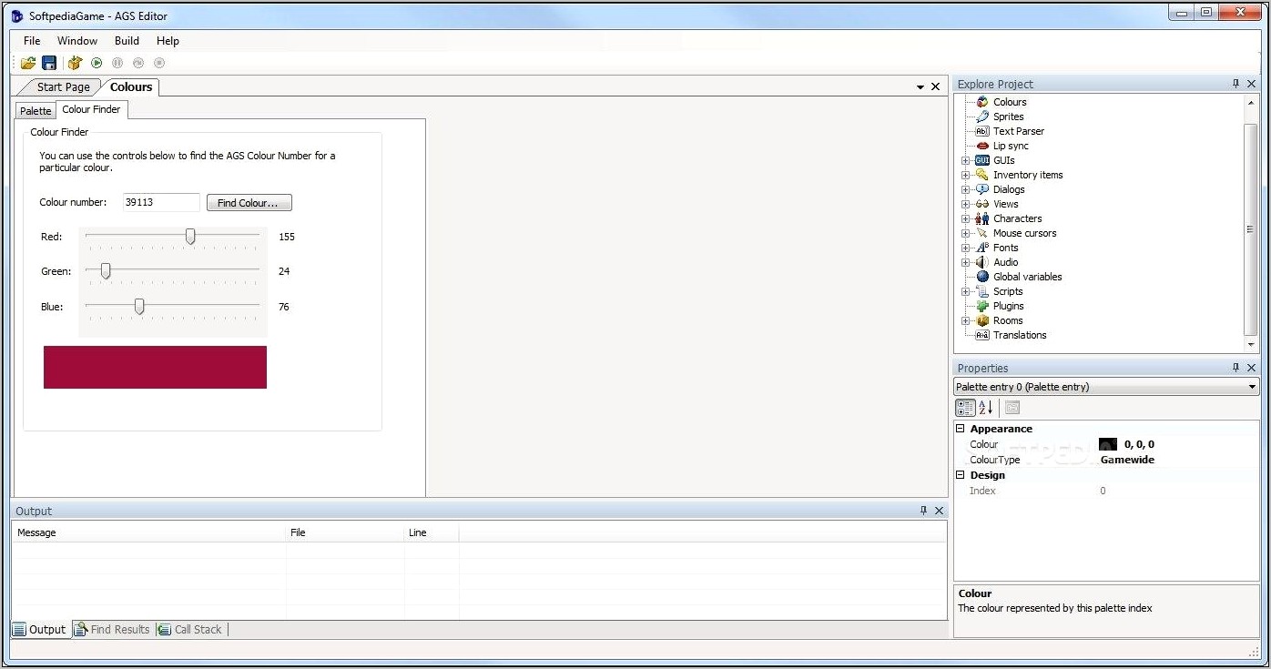This screenshot has height=669, width=1271.
Task: Select the Colour Finder tab
Action: [91, 109]
